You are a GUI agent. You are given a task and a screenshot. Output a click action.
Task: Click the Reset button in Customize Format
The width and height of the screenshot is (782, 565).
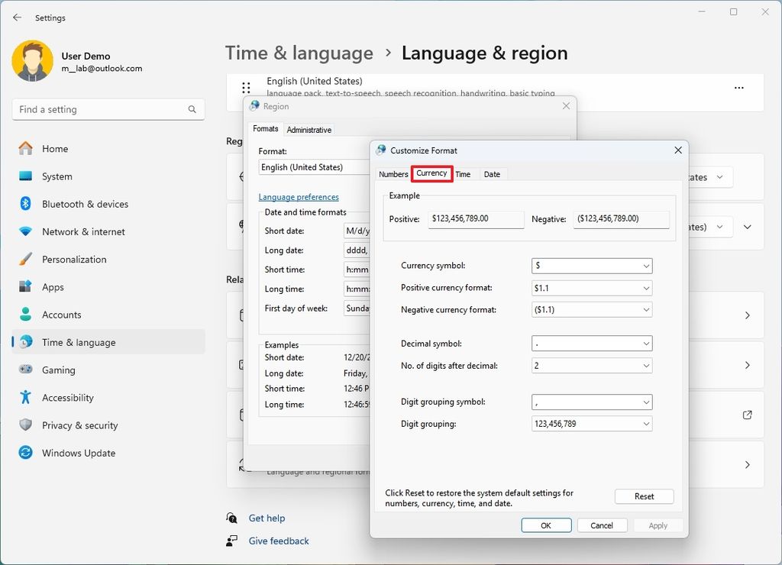pos(644,496)
